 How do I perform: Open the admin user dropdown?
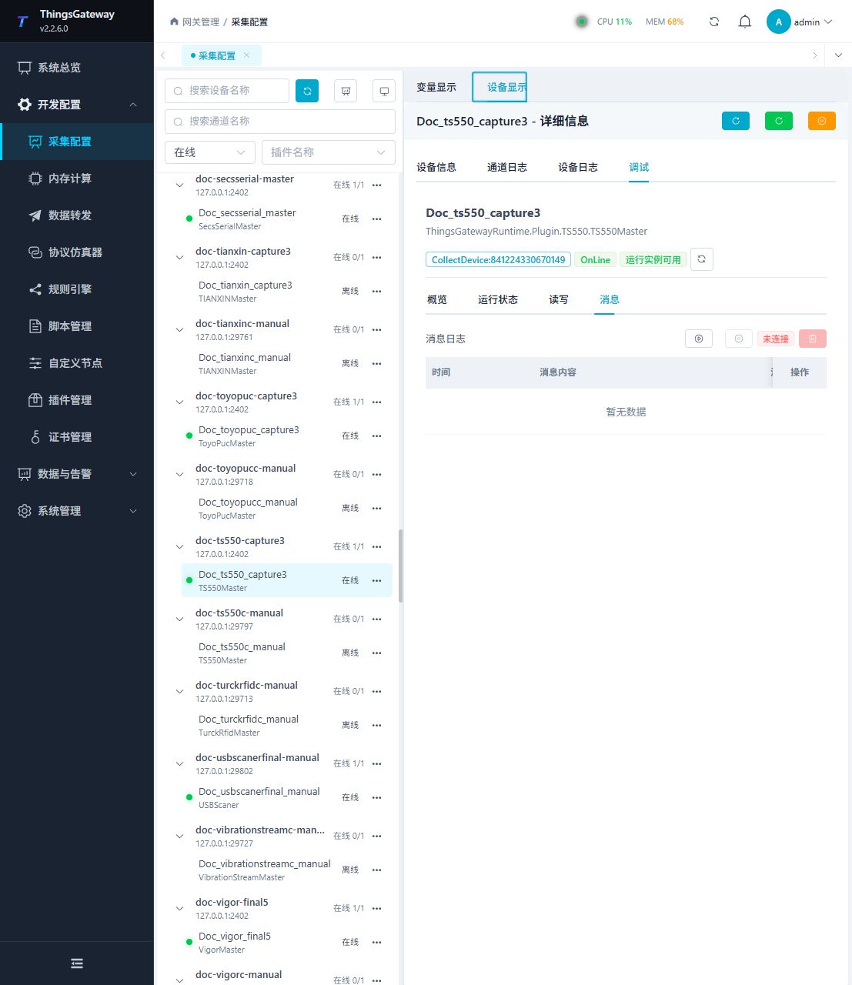[800, 22]
